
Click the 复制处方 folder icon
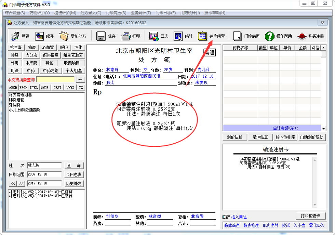pos(64,36)
